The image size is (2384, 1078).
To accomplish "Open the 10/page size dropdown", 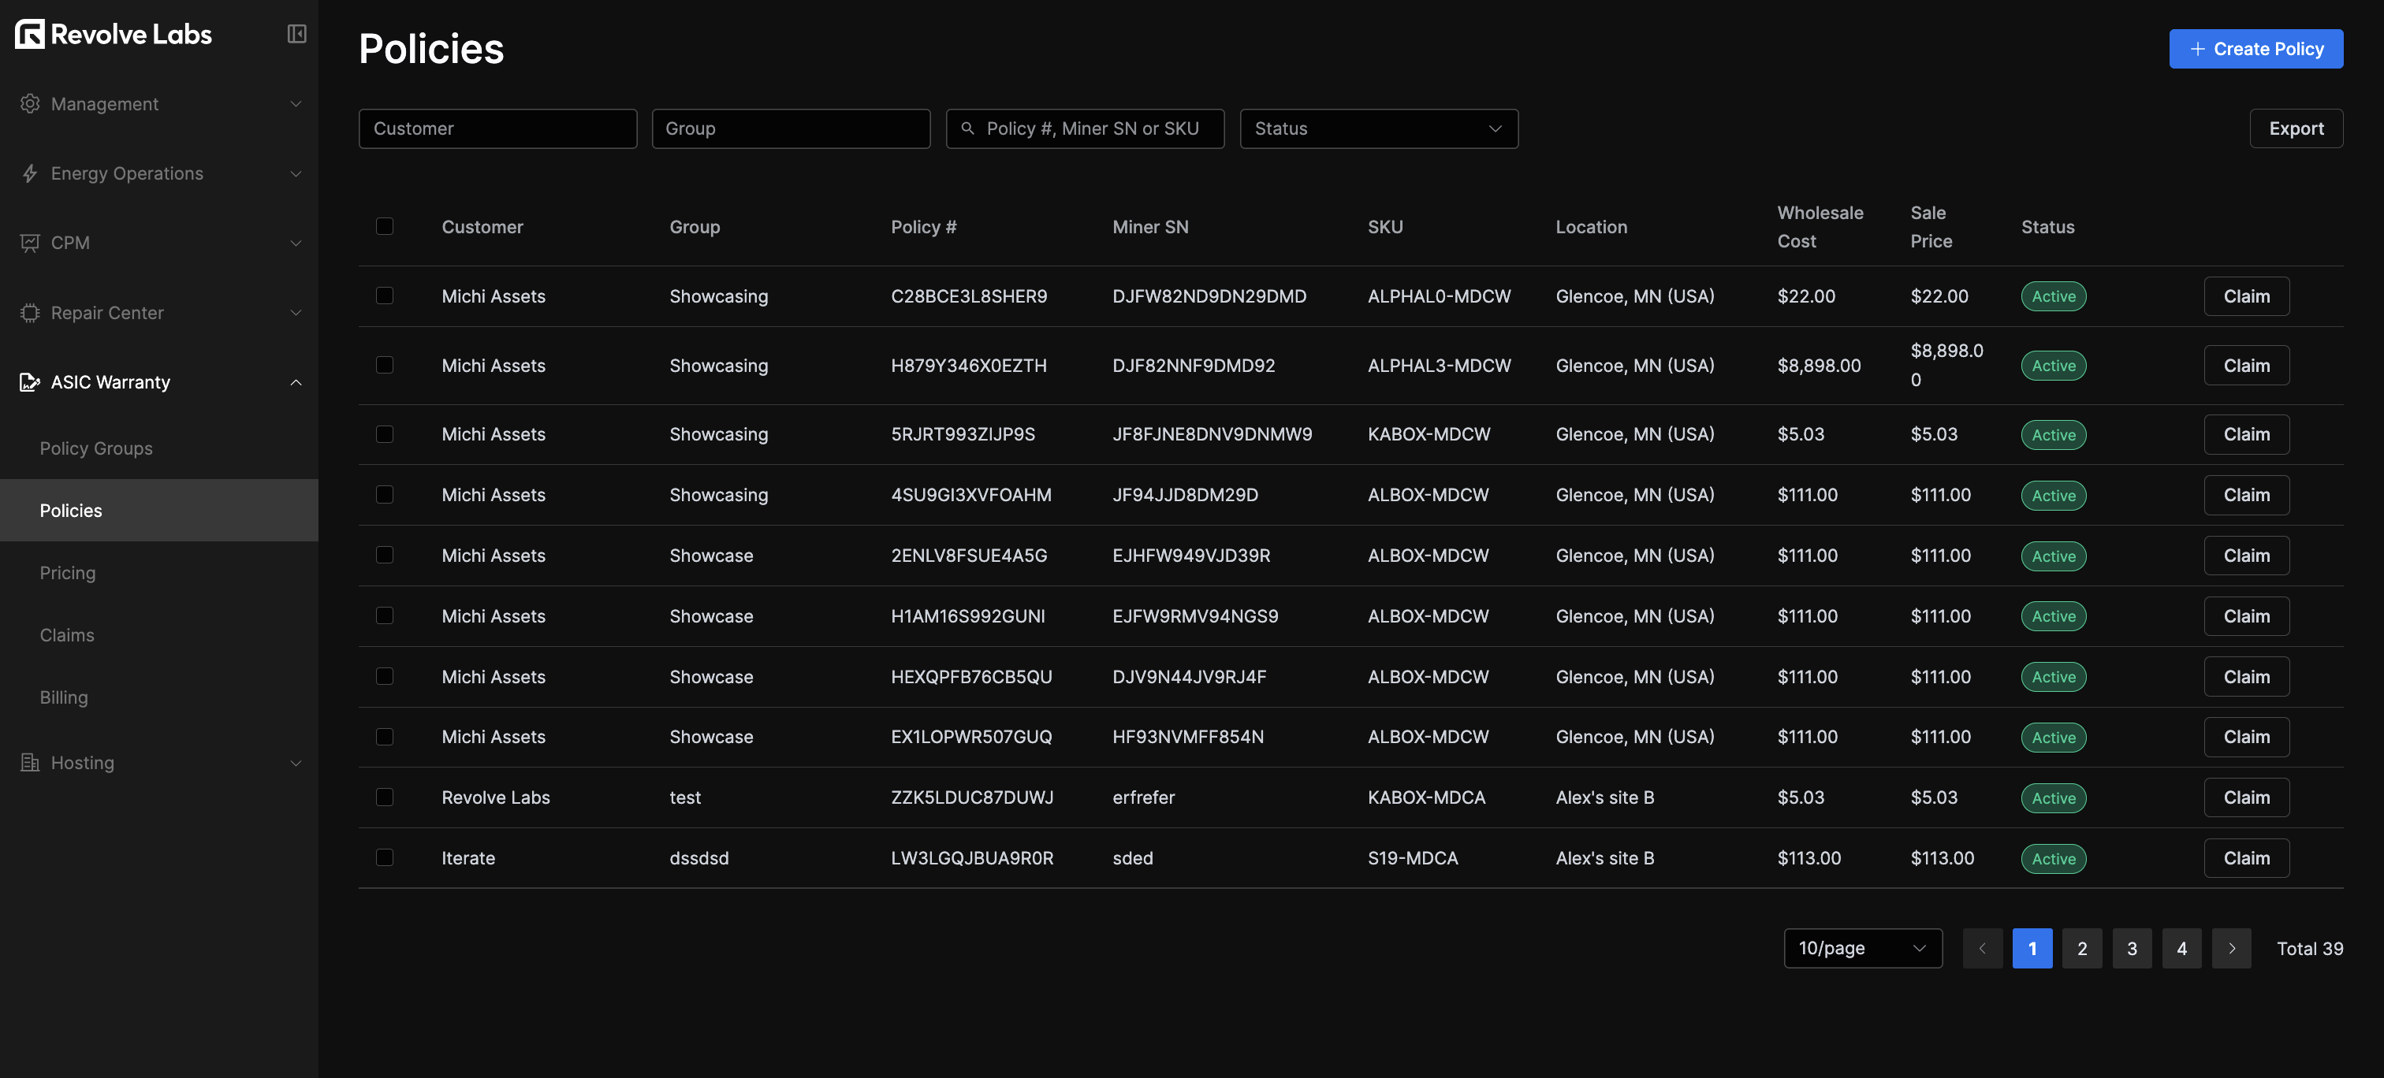I will pyautogui.click(x=1862, y=949).
